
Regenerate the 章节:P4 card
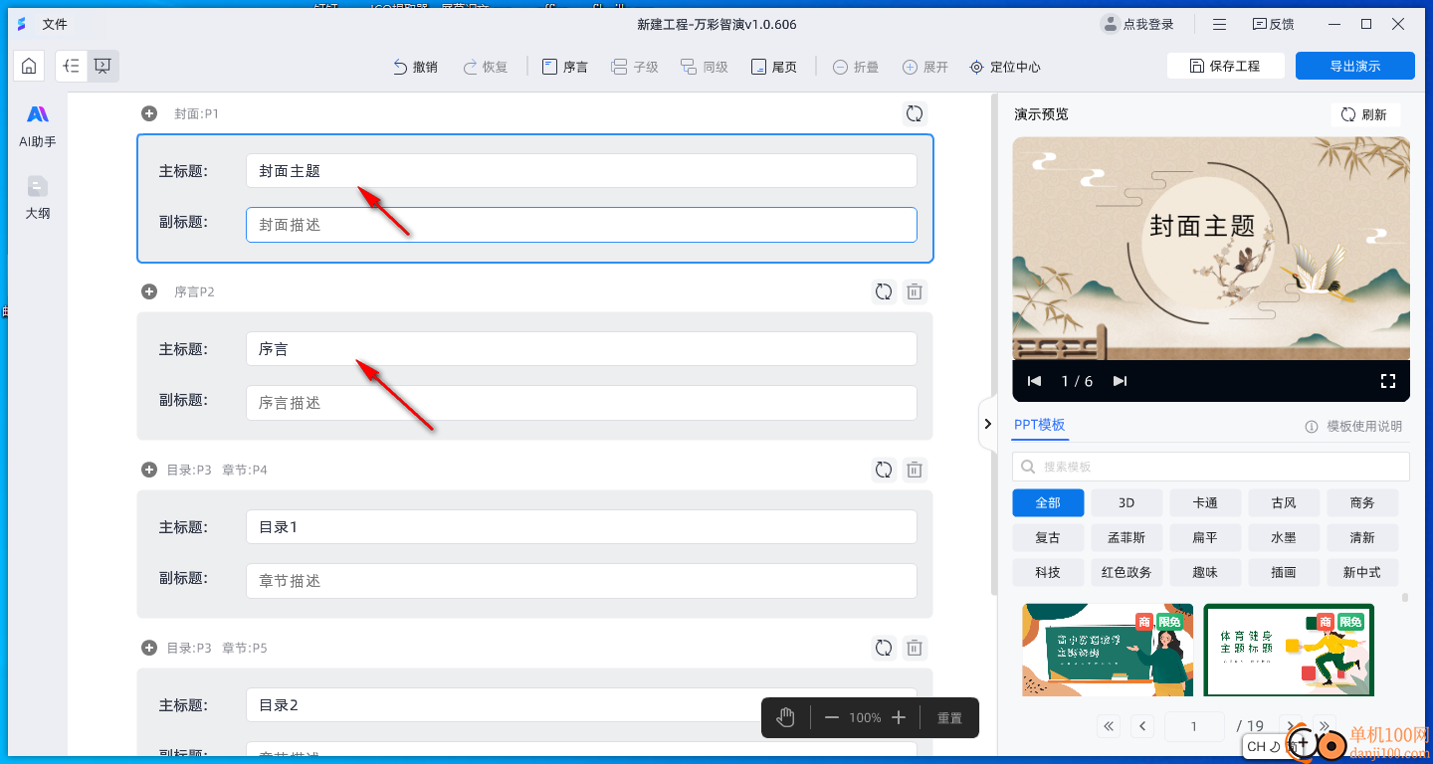pos(884,470)
